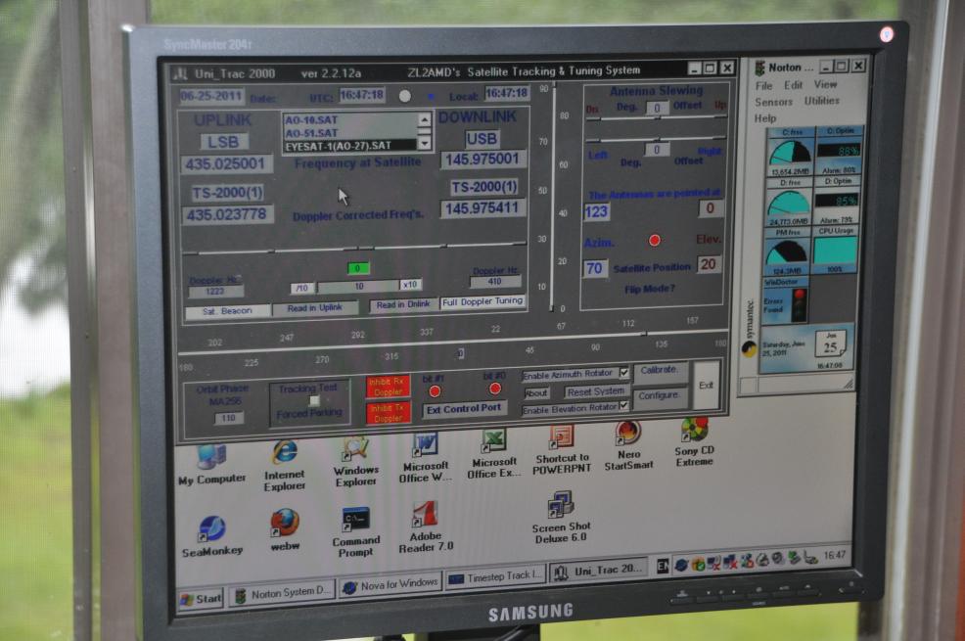Viewport: 965px width, 641px height.
Task: Launch the SeaMonkey browser icon
Action: point(212,536)
